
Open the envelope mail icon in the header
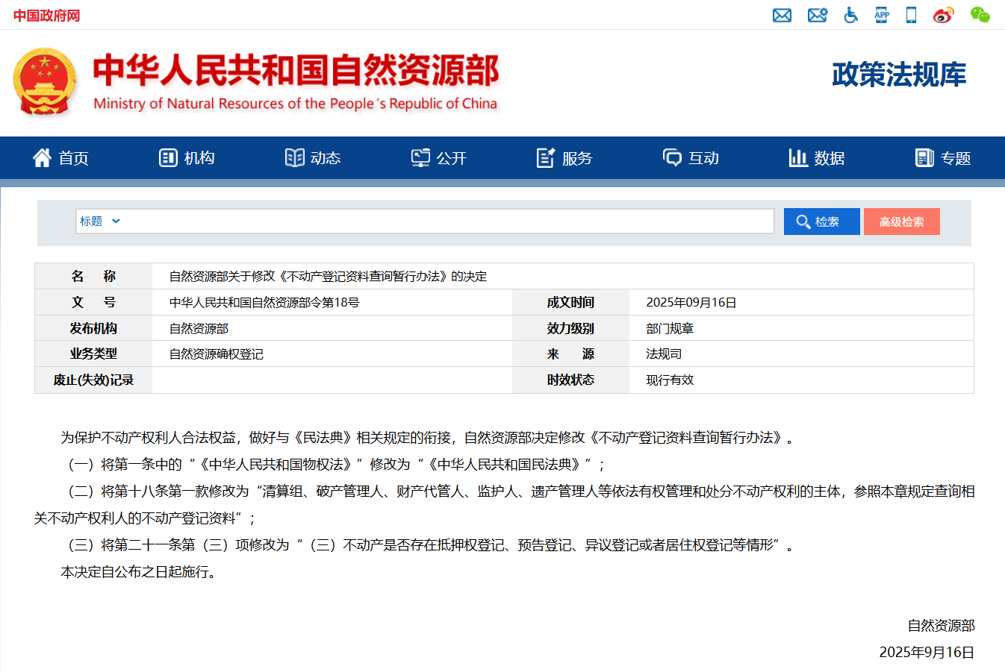(x=782, y=15)
